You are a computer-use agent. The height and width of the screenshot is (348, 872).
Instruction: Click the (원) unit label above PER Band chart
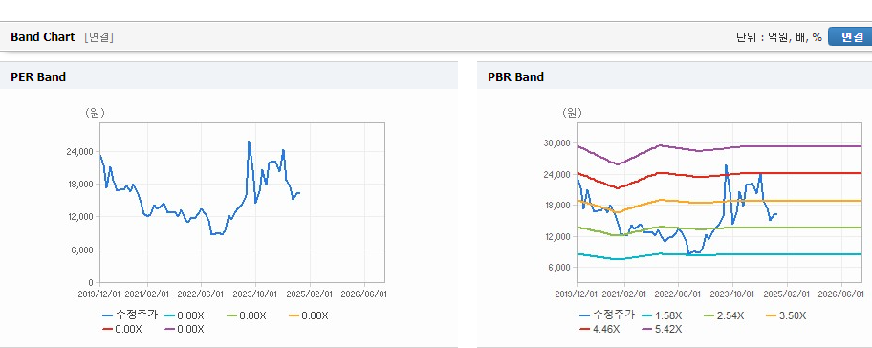pos(95,113)
